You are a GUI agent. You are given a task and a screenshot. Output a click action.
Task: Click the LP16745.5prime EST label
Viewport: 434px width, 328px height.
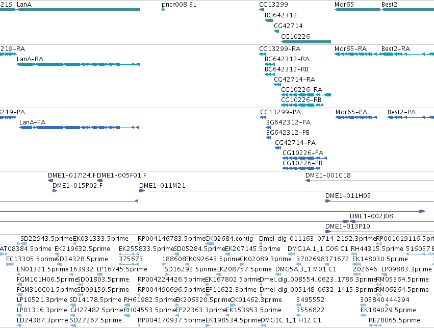point(122,270)
